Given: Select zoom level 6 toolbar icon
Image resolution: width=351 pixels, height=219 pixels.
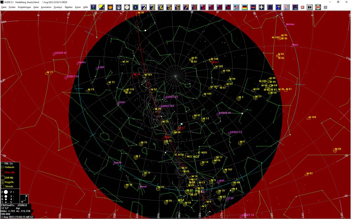Looking at the screenshot, I should pyautogui.click(x=178, y=7).
